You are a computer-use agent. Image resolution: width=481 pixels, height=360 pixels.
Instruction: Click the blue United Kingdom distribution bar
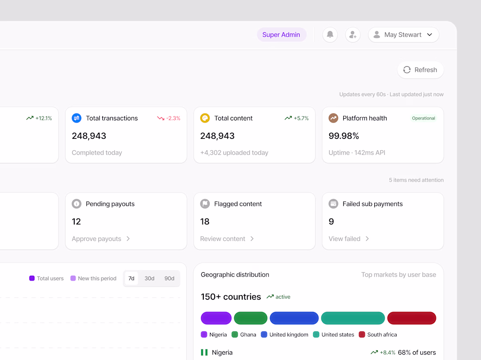click(294, 318)
